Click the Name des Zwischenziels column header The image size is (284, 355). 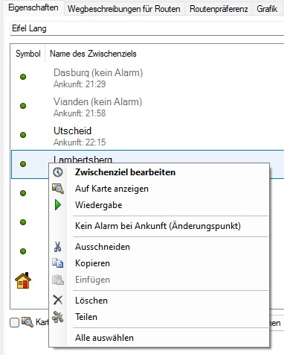[93, 54]
